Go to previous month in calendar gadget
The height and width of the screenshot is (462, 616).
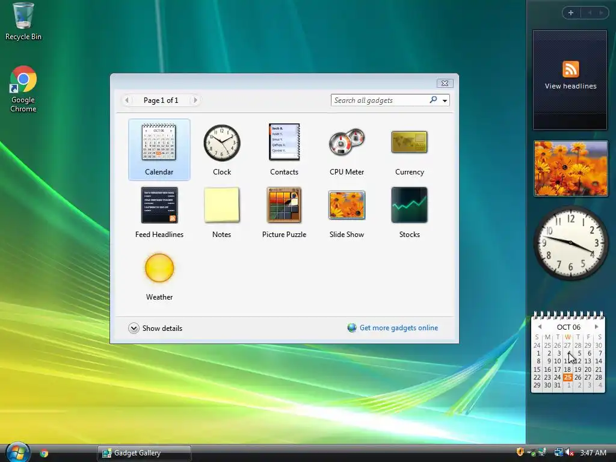point(540,327)
